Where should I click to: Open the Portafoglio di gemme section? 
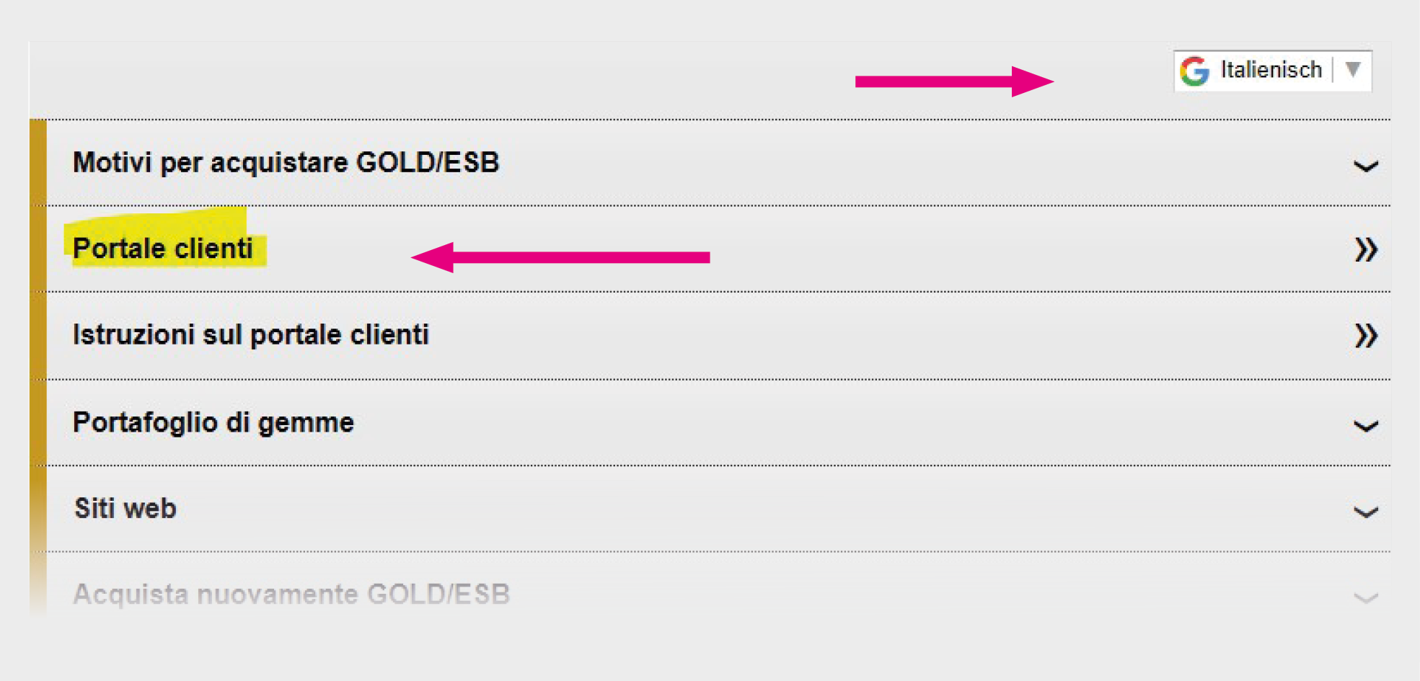click(213, 422)
